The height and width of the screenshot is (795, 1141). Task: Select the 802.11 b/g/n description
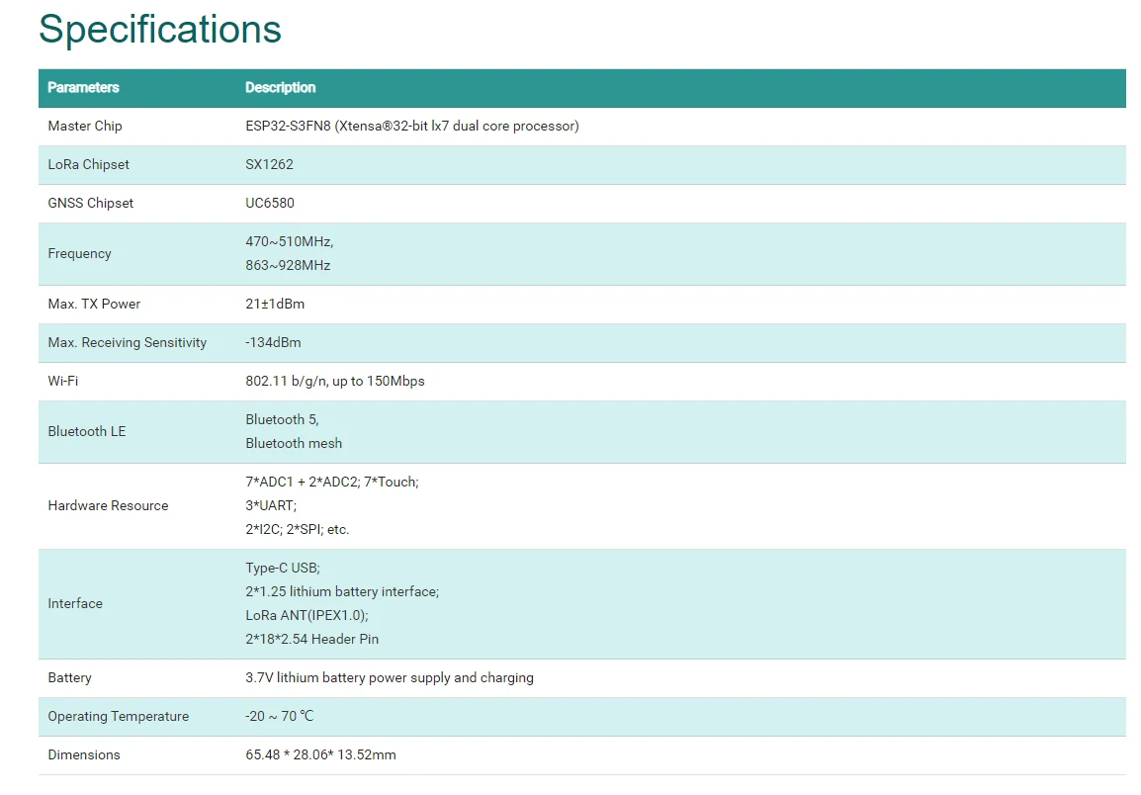point(335,382)
